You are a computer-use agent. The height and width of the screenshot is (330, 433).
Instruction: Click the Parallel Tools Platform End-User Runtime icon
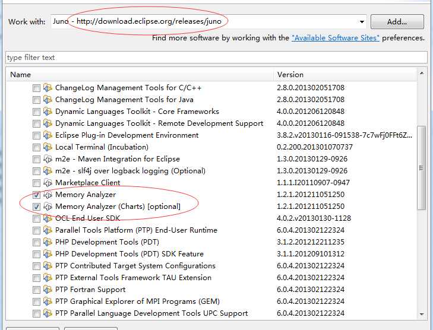48,230
